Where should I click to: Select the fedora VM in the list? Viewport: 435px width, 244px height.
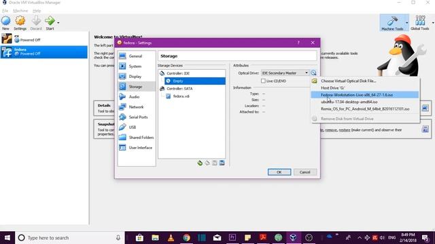(x=43, y=52)
